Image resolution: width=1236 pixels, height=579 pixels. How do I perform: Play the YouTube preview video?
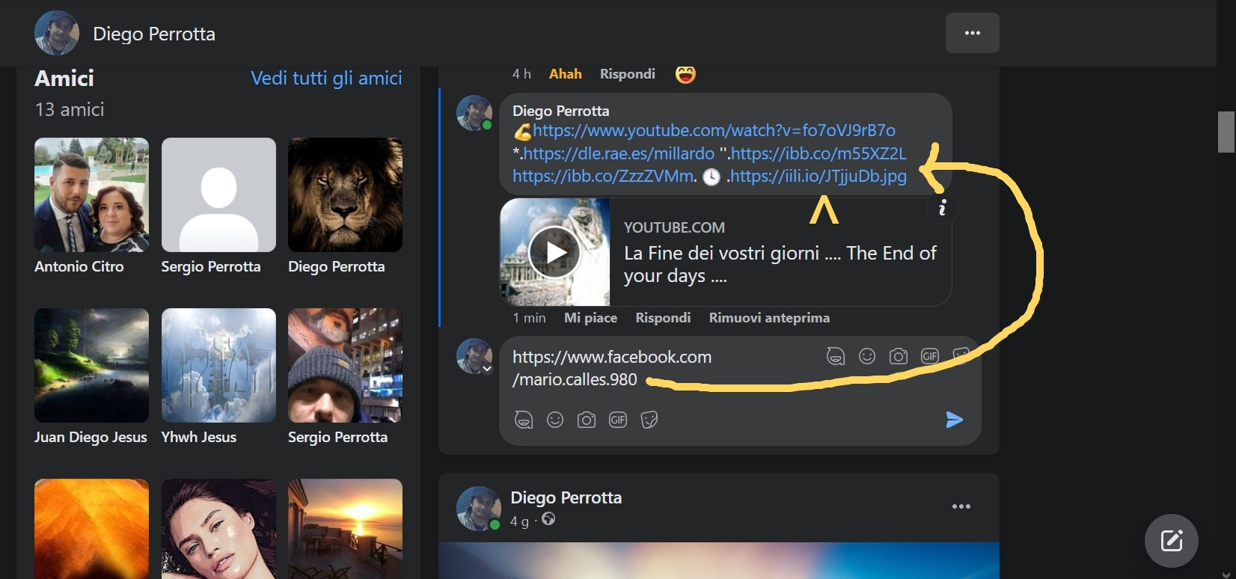[x=554, y=252]
